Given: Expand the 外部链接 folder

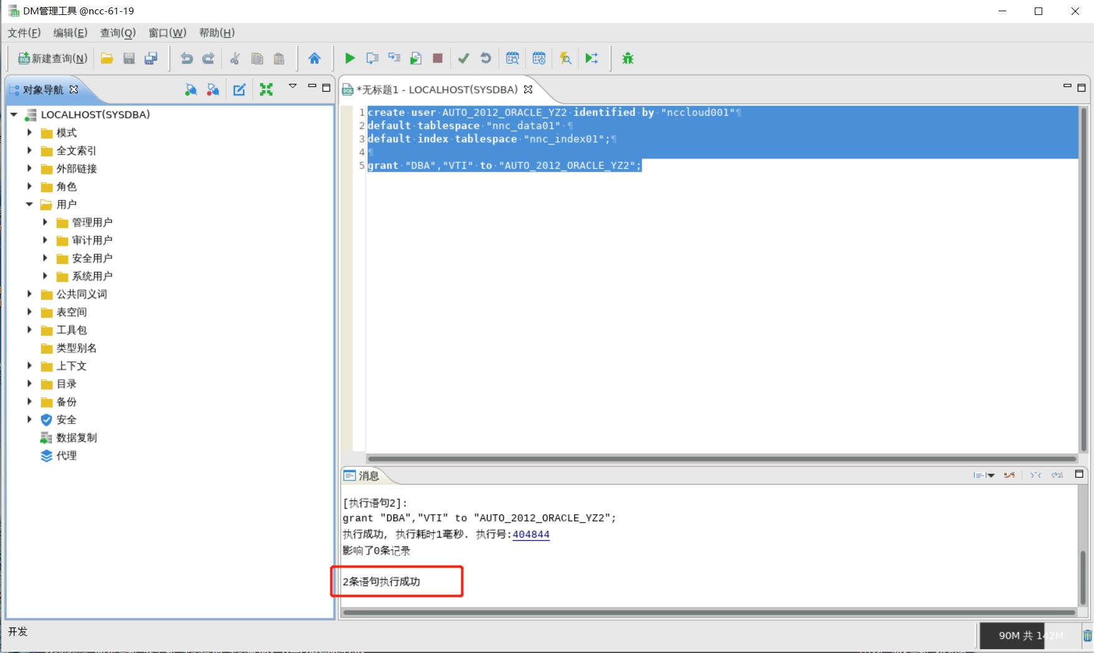Looking at the screenshot, I should click(29, 168).
